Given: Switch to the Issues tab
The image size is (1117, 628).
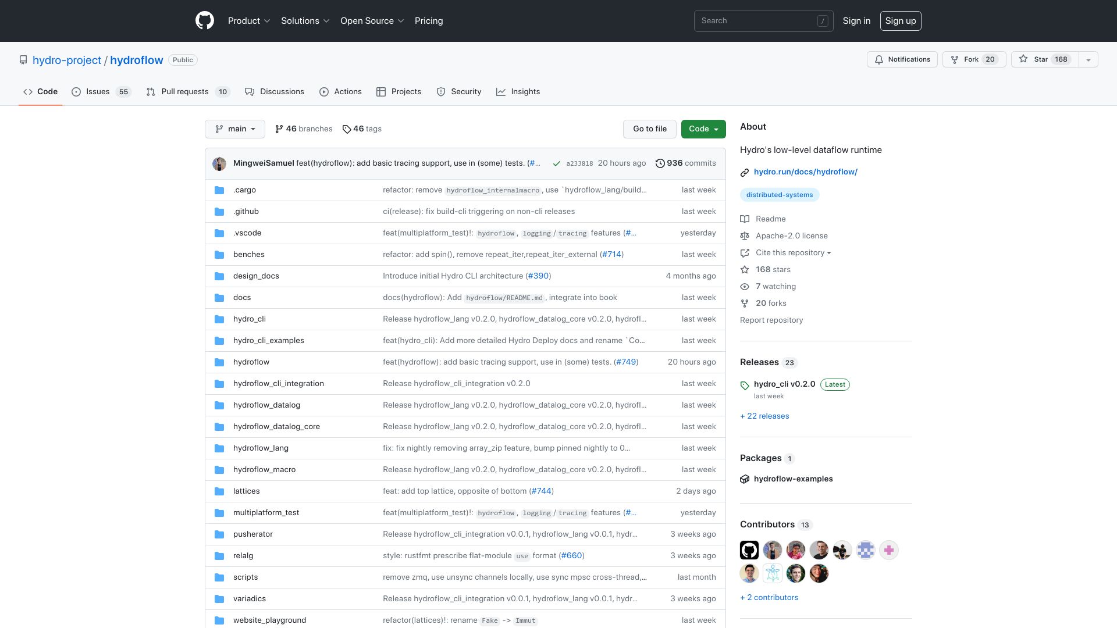Looking at the screenshot, I should pos(101,92).
